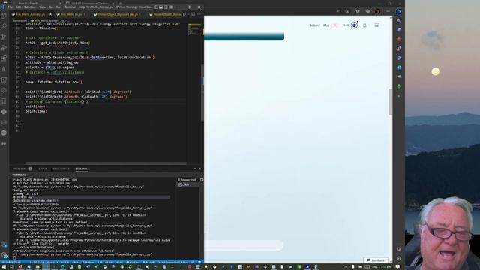Open the Outlook icon in Edge sidebar
The width and height of the screenshot is (480, 270).
click(x=398, y=67)
